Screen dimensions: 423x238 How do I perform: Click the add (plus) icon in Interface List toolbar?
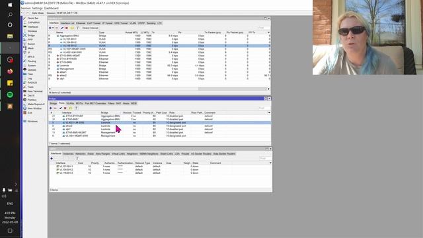[x=50, y=28]
